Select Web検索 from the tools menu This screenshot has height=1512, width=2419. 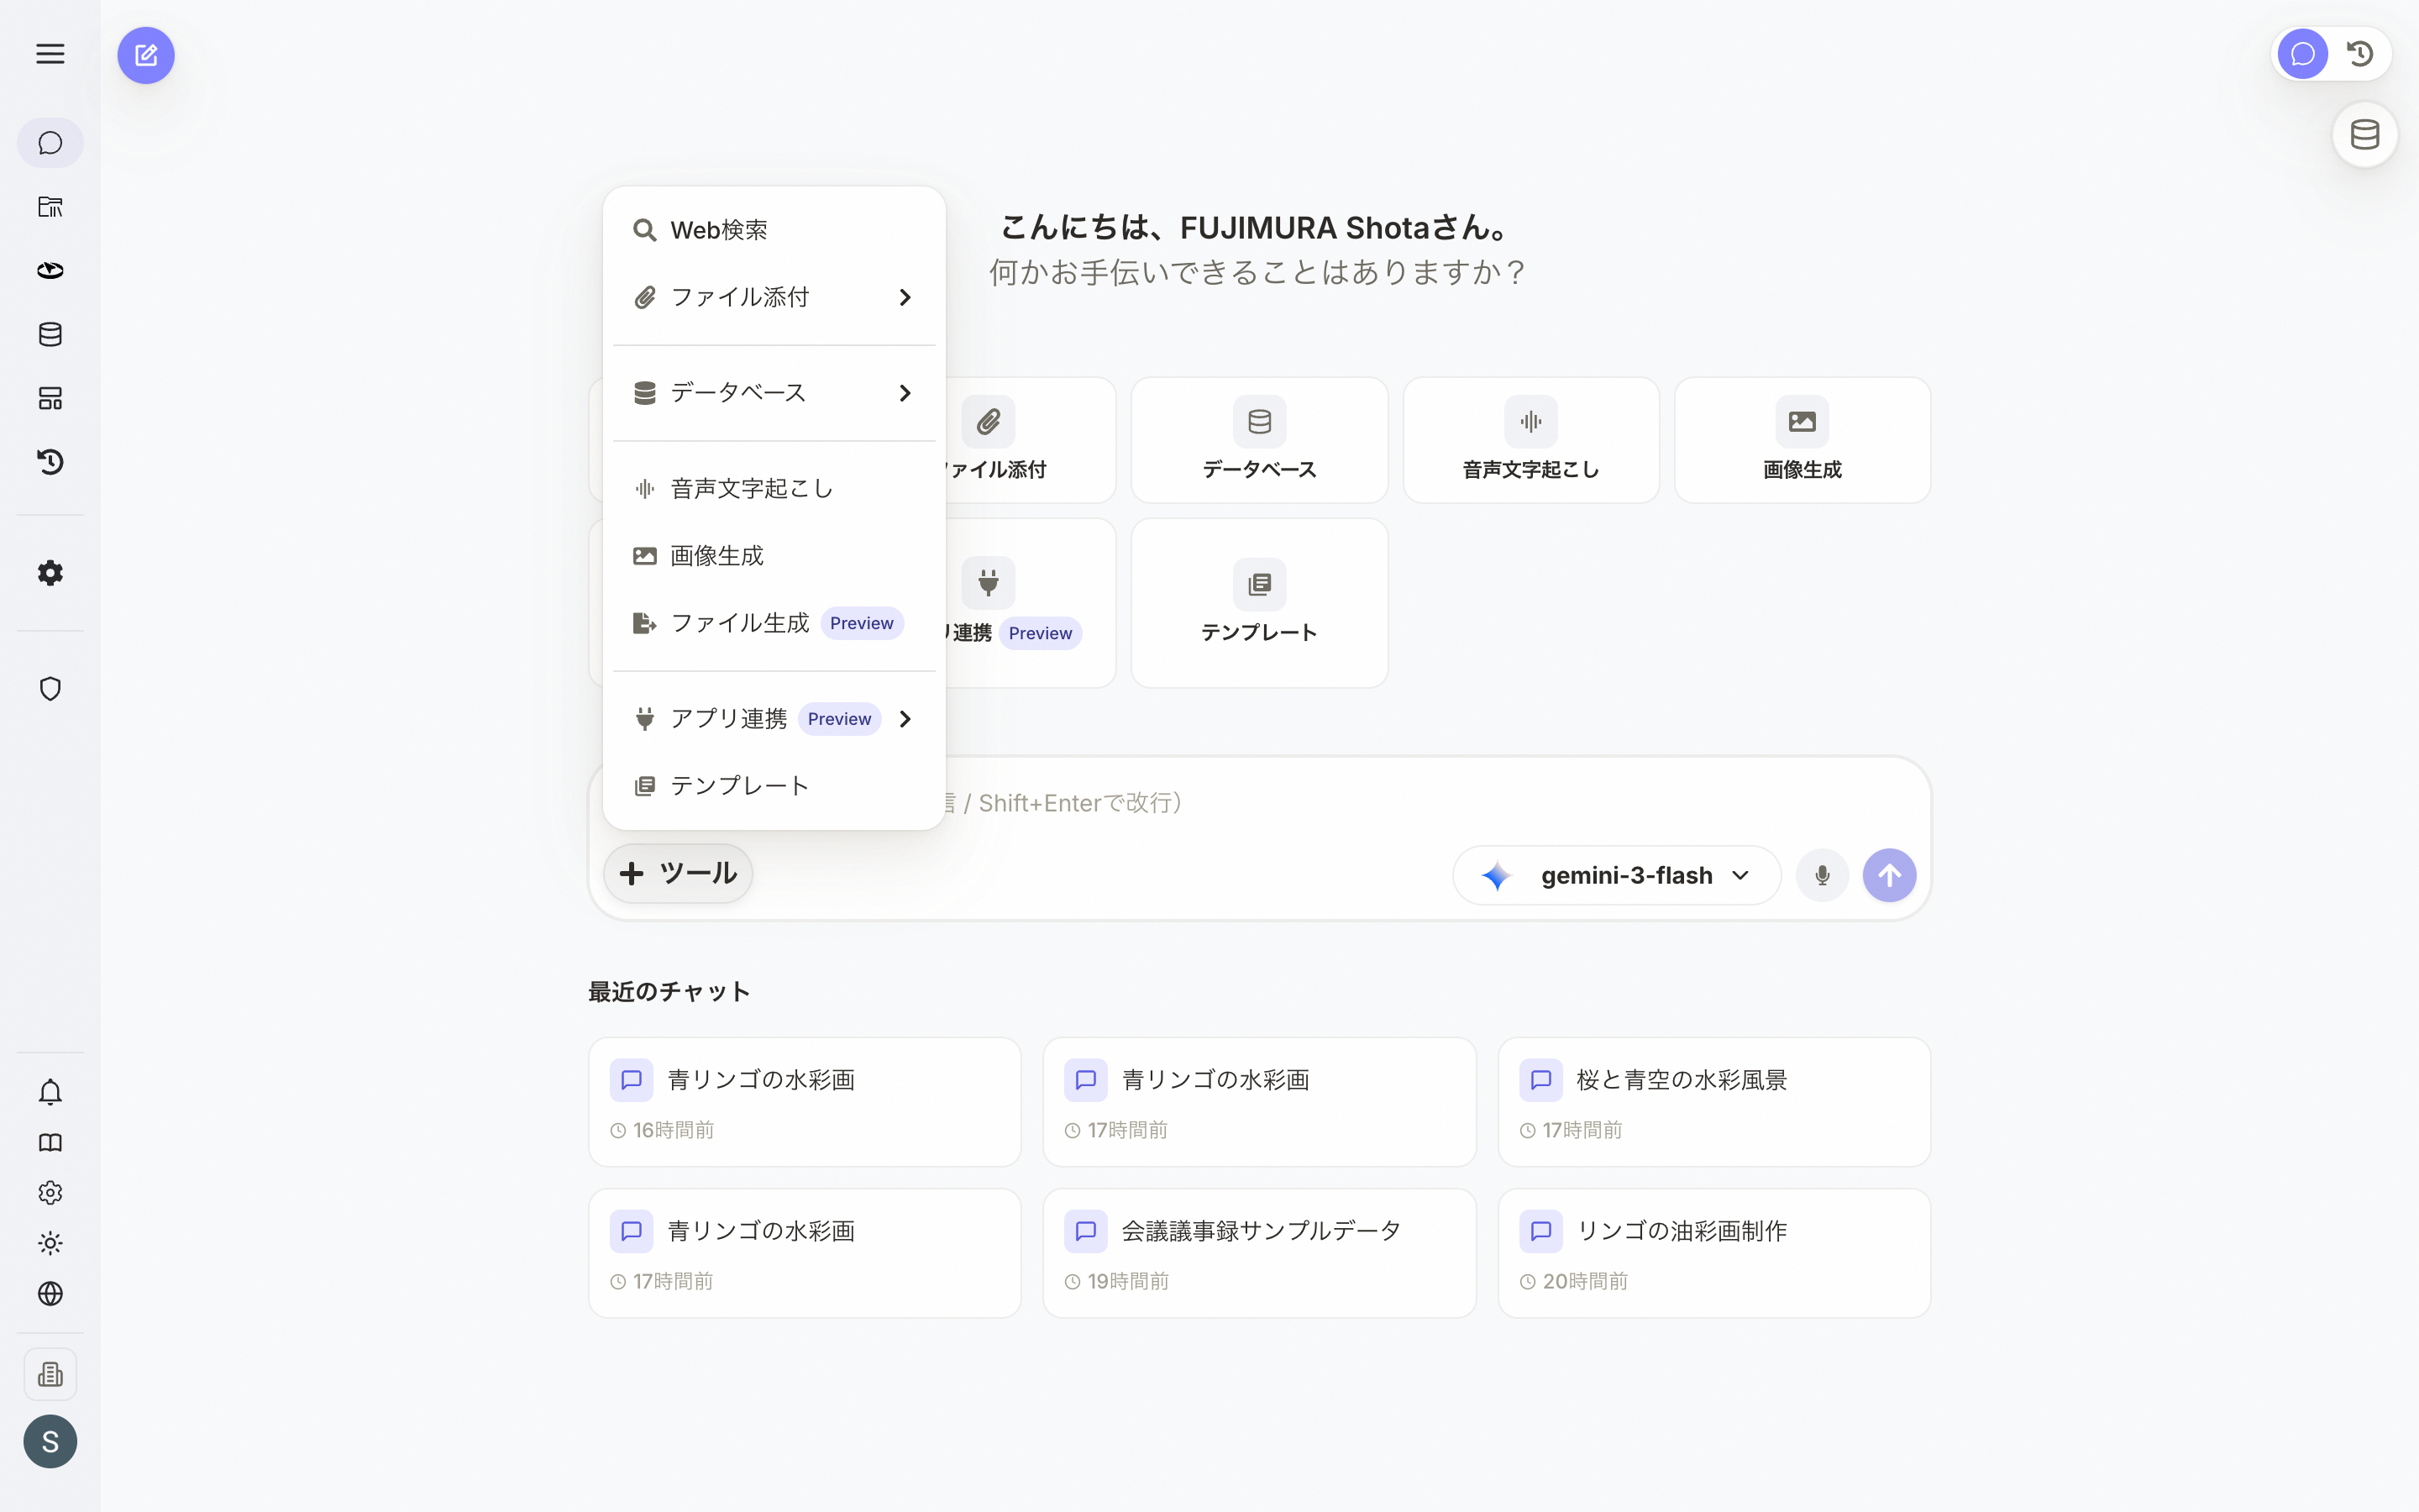click(774, 230)
